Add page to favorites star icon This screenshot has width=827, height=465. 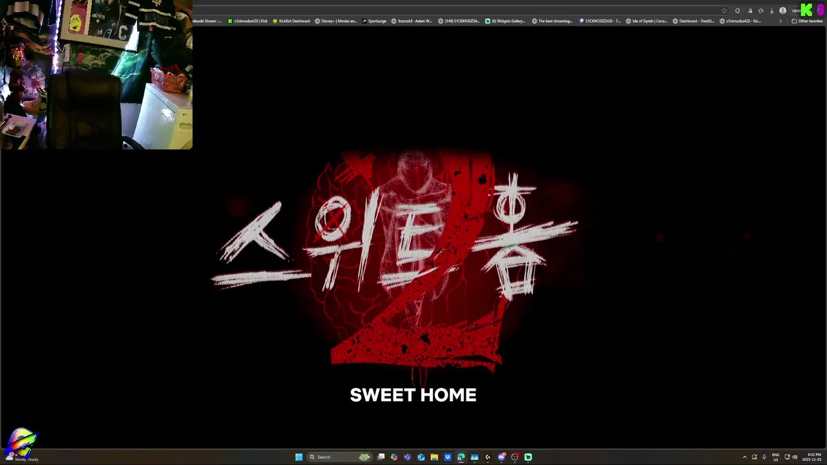[724, 11]
